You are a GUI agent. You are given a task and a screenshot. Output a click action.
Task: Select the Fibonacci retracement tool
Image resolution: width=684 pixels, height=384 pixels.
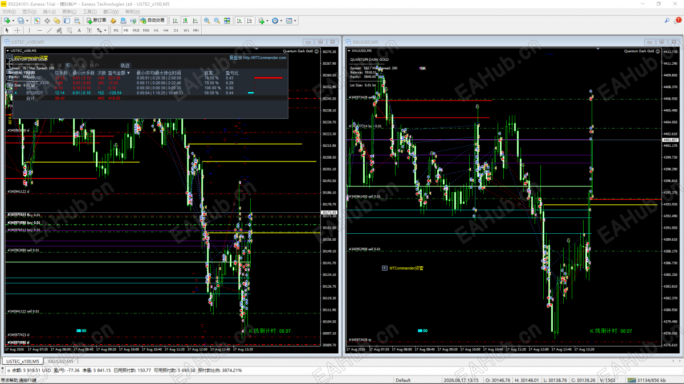click(69, 30)
